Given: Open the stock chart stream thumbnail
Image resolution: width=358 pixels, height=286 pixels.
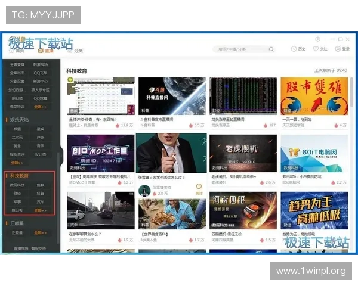Looking at the screenshot, I should 243,96.
